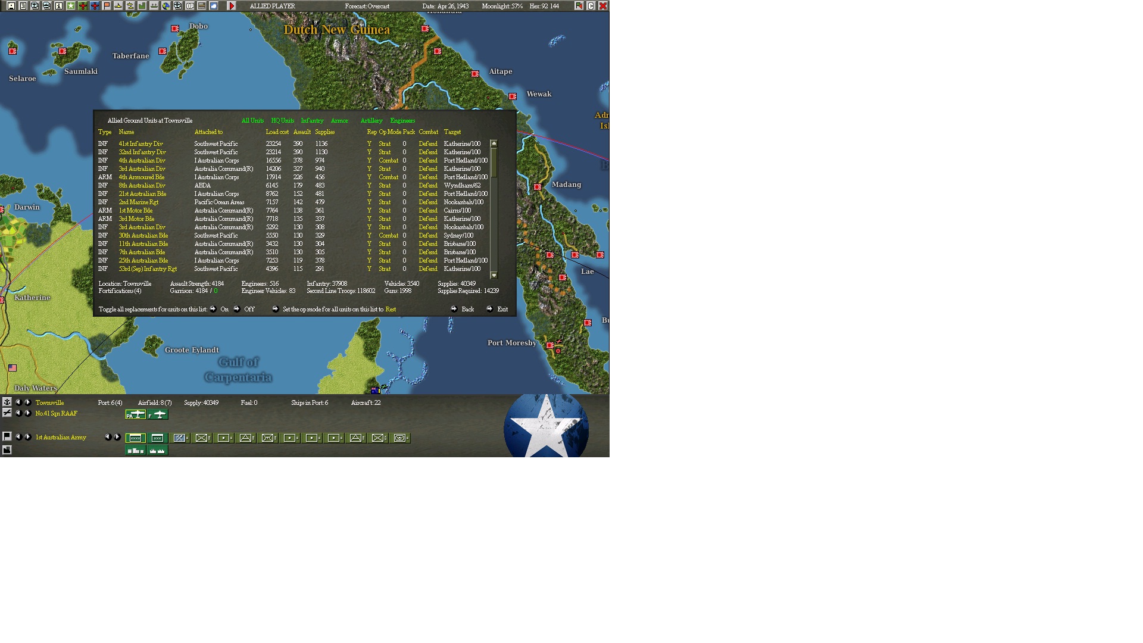The image size is (1143, 643).
Task: Click the red end-turn arrow icon
Action: (x=232, y=5)
